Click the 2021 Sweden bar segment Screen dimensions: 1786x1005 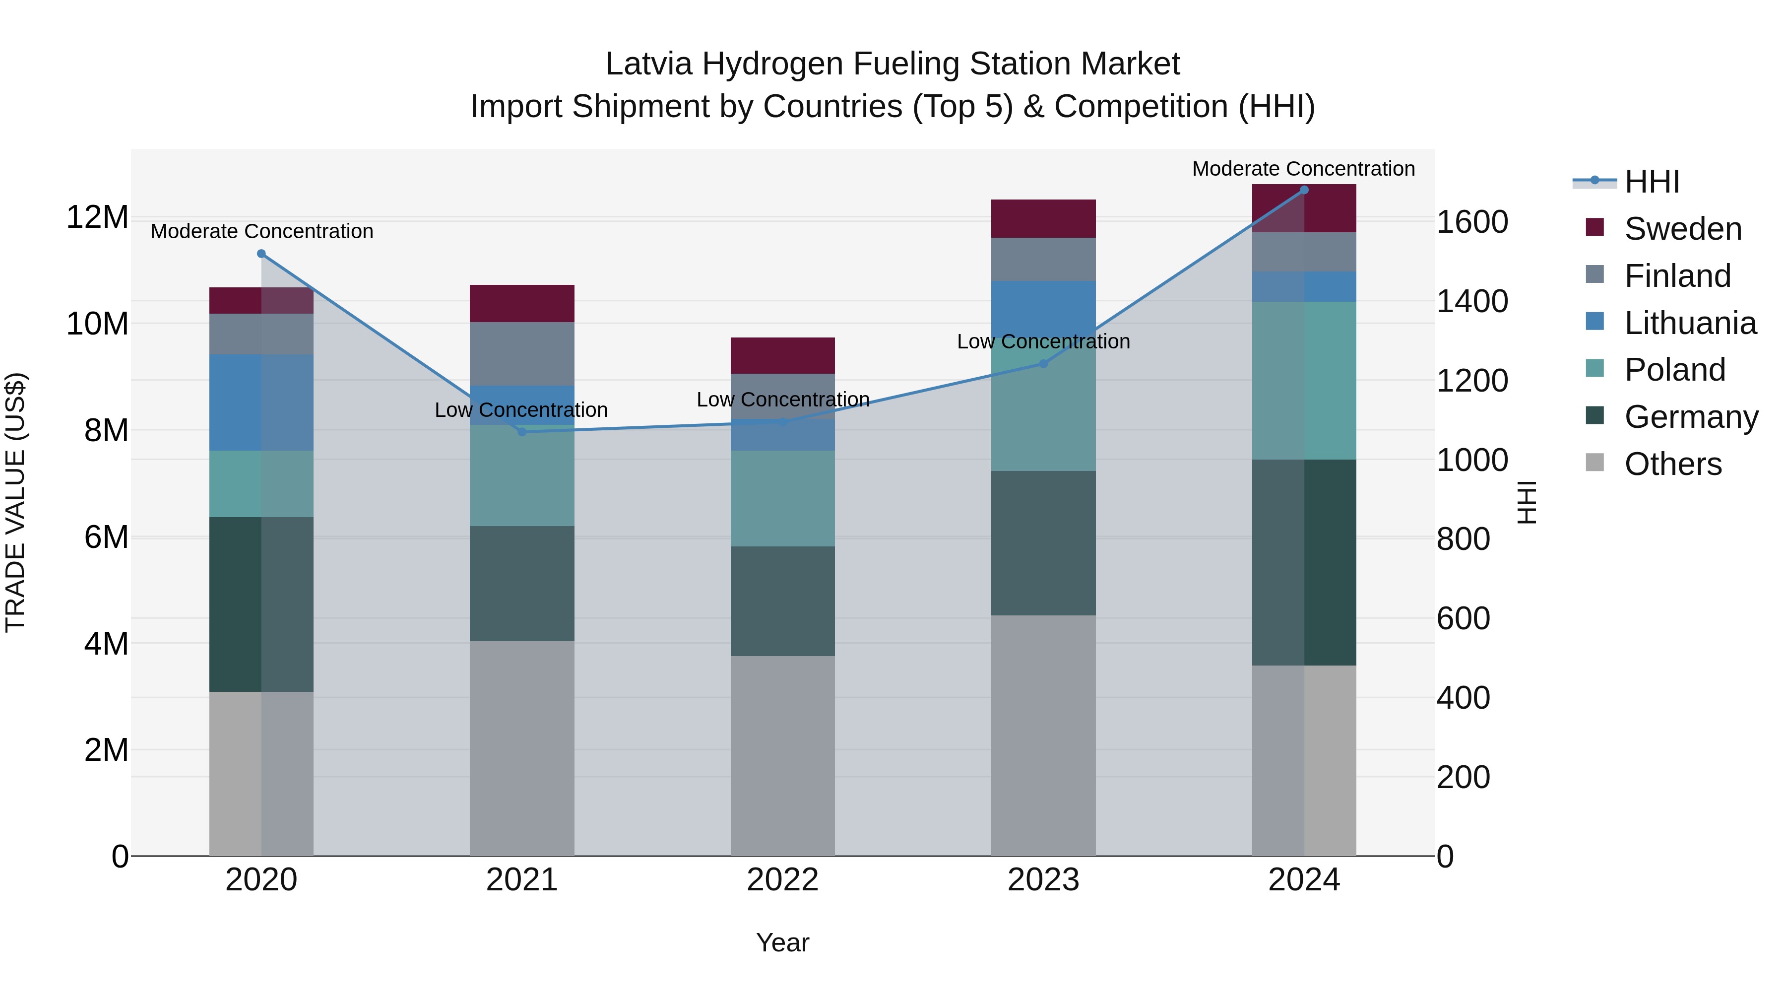pyautogui.click(x=522, y=303)
